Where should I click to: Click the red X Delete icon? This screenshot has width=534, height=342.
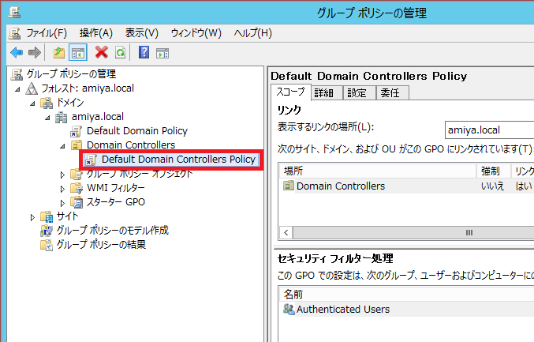pos(102,52)
